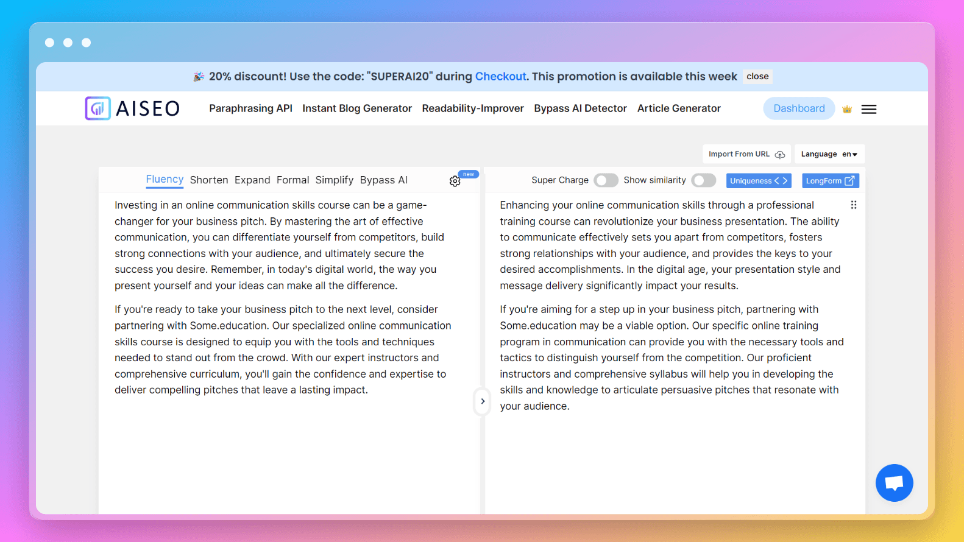Click the gold crown premium icon
The image size is (964, 542).
point(846,110)
